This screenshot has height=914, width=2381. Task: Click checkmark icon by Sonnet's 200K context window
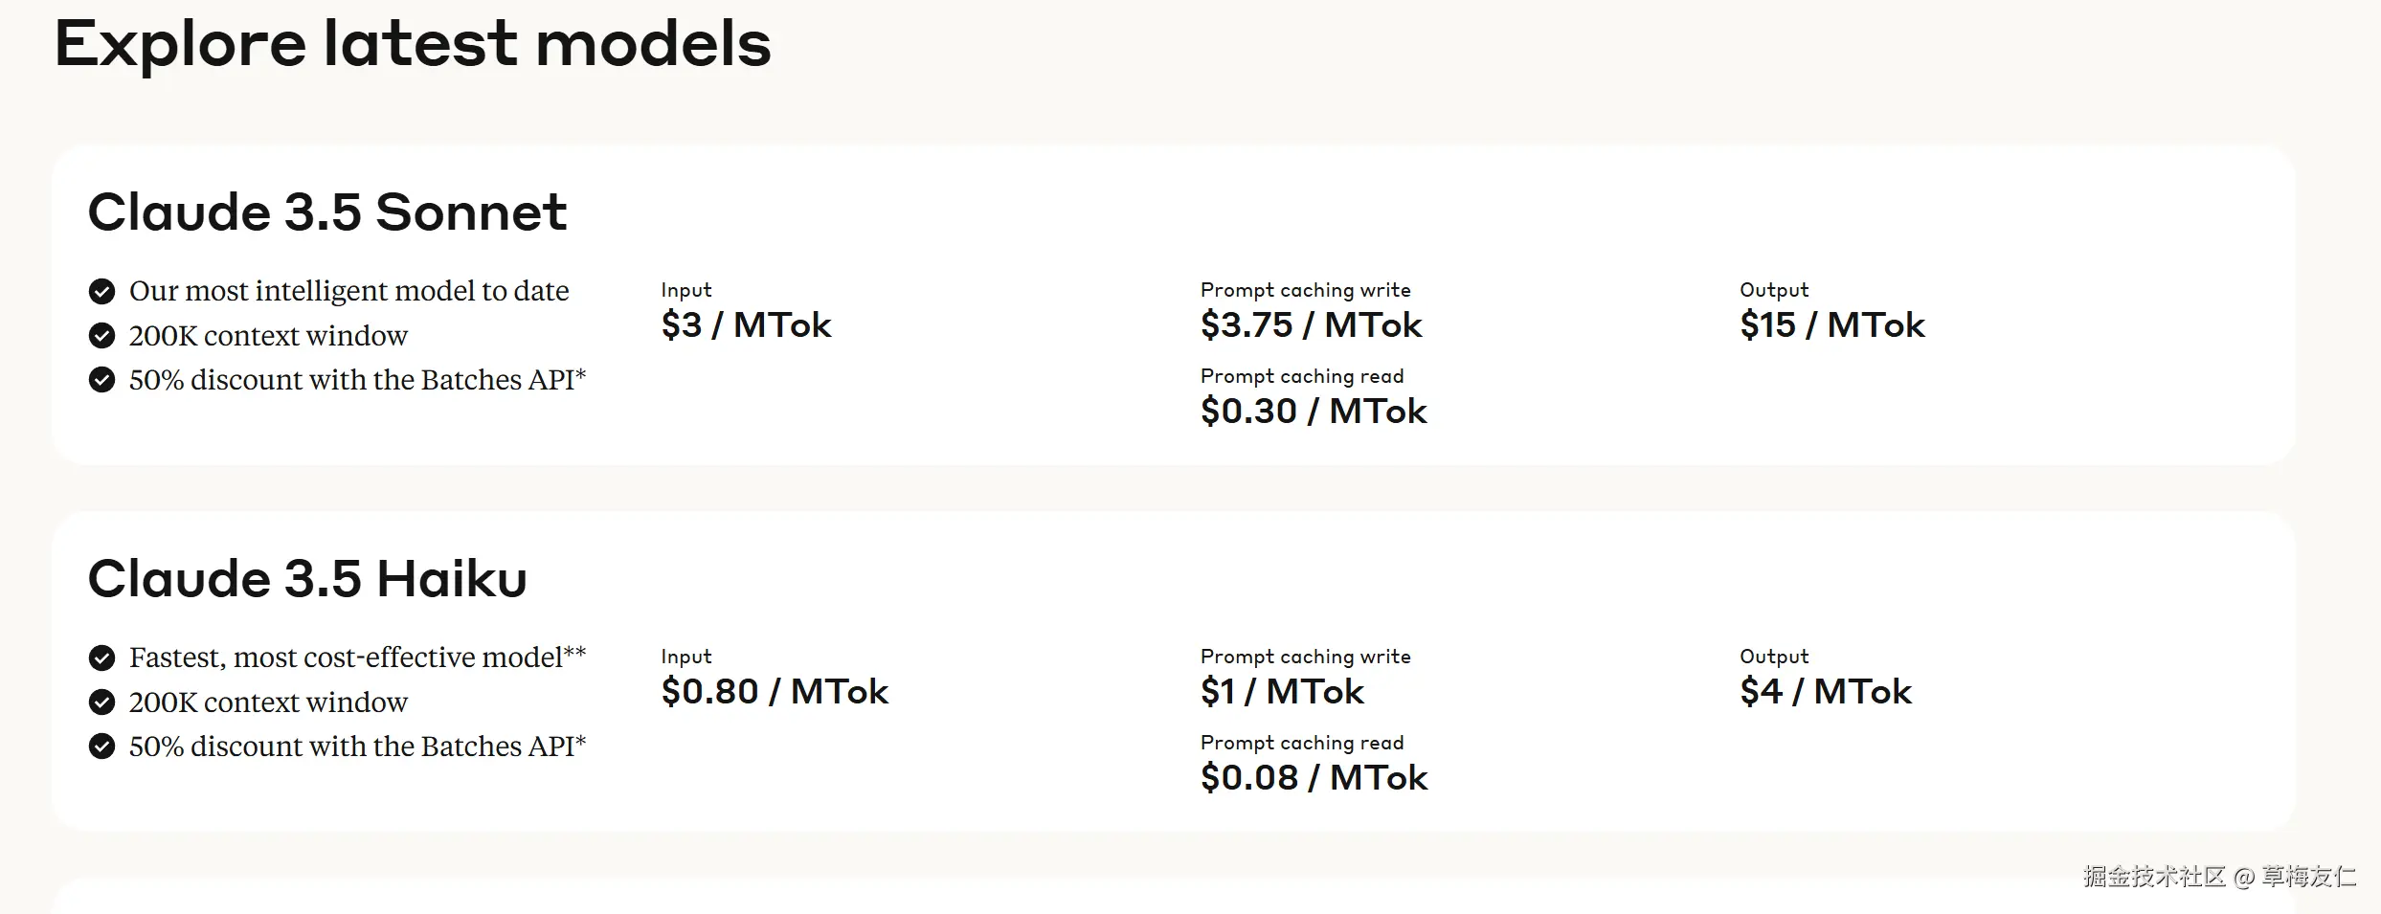click(x=101, y=336)
